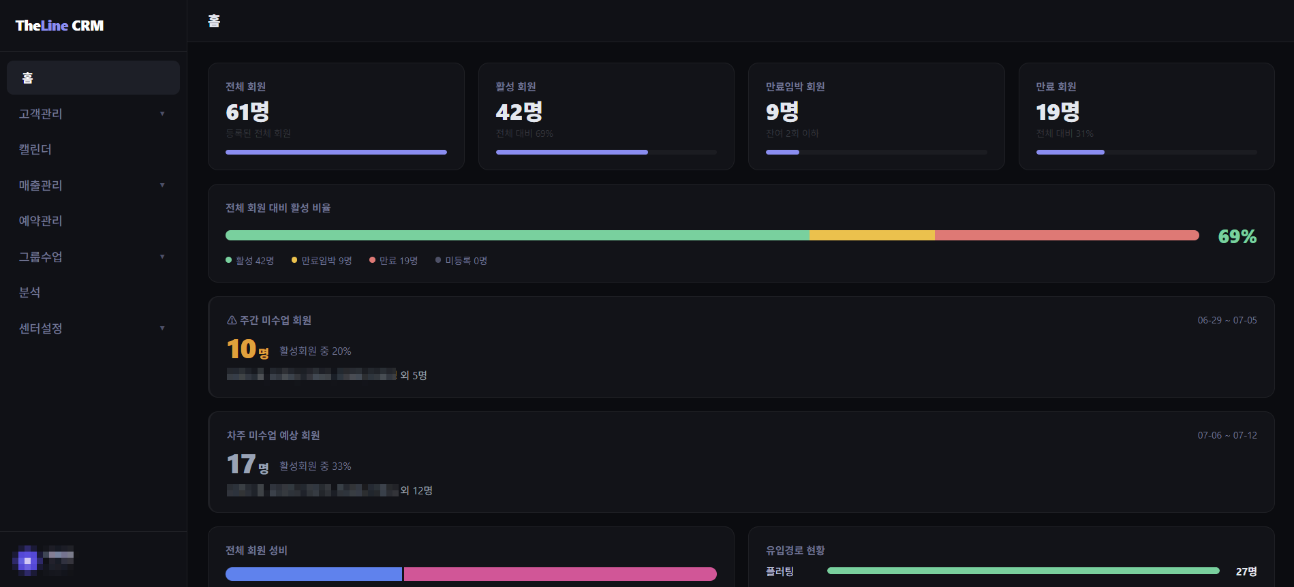Open the 만료 회원 19명 card
The image size is (1294, 587).
[x=1147, y=116]
